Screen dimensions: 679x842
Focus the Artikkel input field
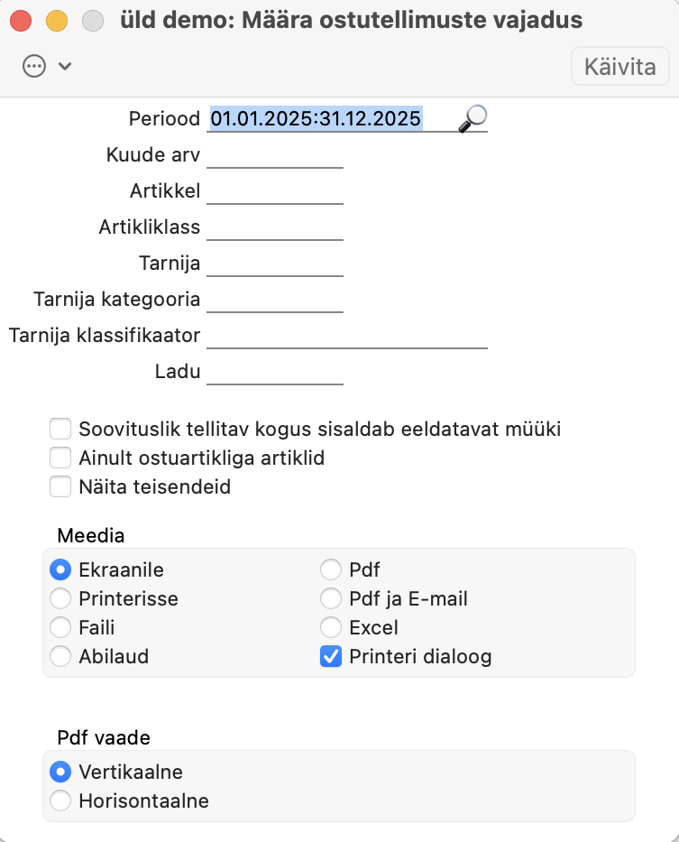point(275,190)
